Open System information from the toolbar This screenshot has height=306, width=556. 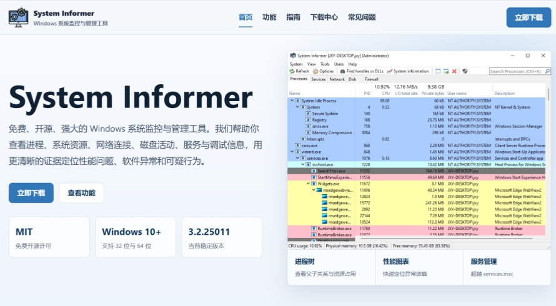point(408,71)
